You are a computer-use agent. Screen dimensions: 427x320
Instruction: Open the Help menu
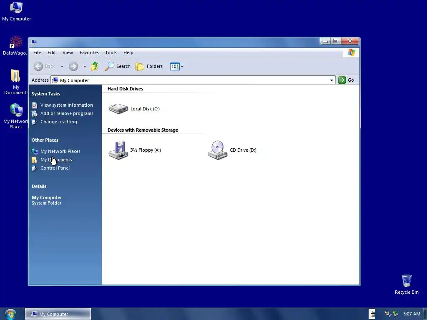tap(128, 52)
